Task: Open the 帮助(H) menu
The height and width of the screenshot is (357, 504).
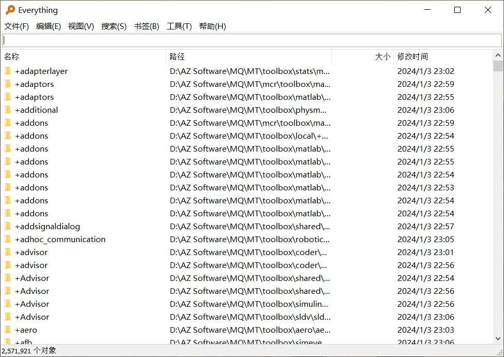Action: coord(213,26)
